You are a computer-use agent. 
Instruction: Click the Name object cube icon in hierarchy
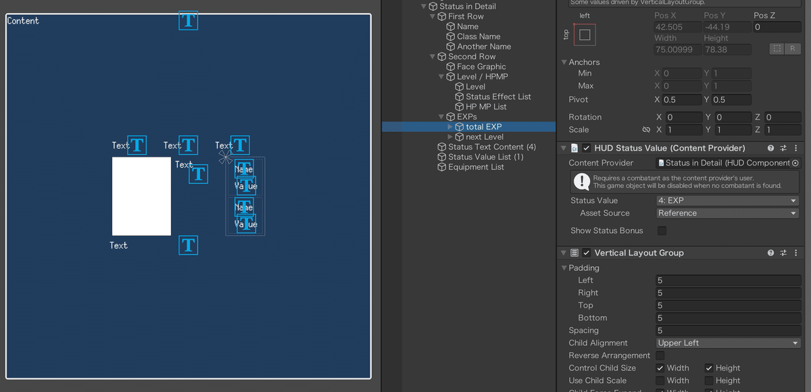point(451,26)
